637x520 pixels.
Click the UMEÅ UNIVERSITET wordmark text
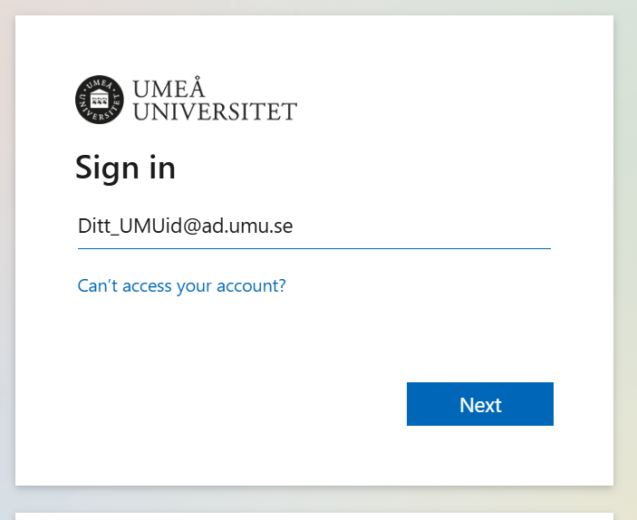[214, 101]
